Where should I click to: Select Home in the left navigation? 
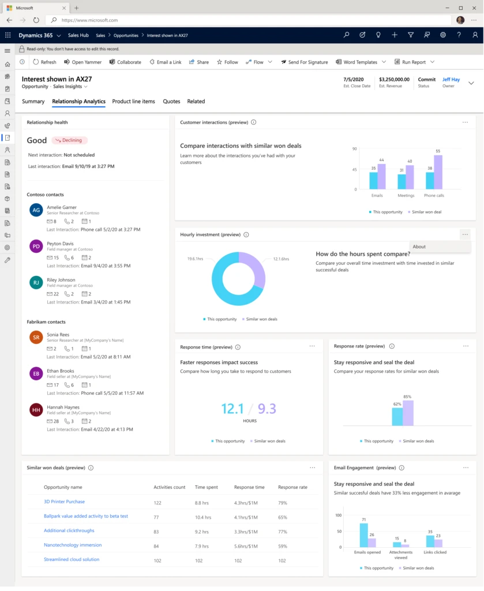coord(7,65)
